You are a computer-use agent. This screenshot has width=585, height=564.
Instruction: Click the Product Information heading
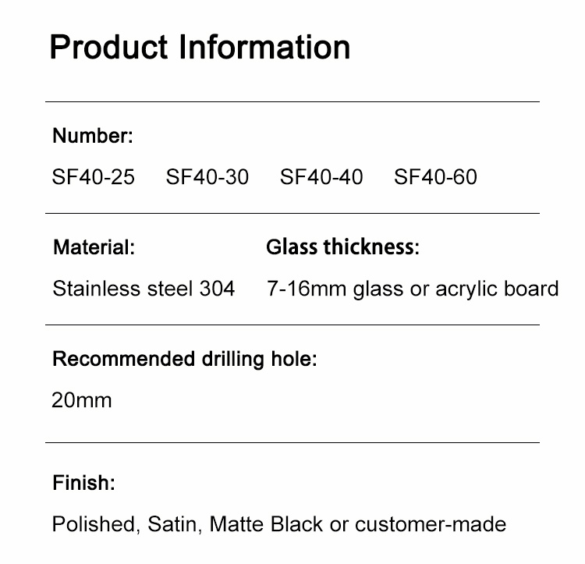(200, 48)
